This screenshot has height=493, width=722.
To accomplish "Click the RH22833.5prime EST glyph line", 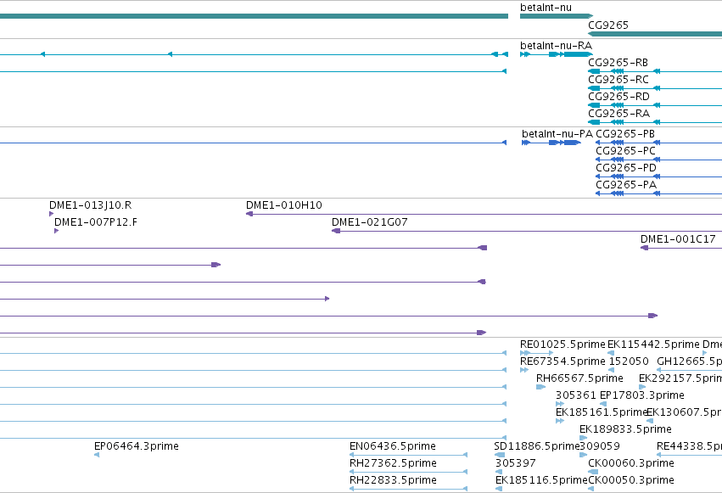I will pos(408,489).
